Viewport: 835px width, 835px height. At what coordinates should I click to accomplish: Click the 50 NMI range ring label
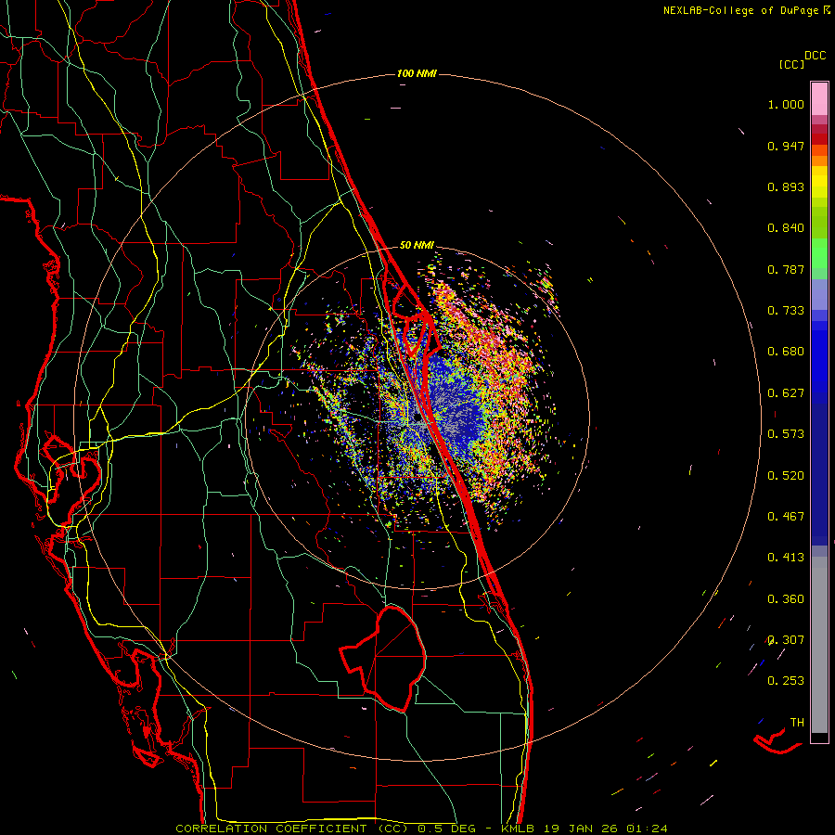click(417, 245)
